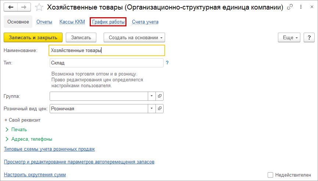Open the Розничный вид цен dropdown

click(152, 108)
